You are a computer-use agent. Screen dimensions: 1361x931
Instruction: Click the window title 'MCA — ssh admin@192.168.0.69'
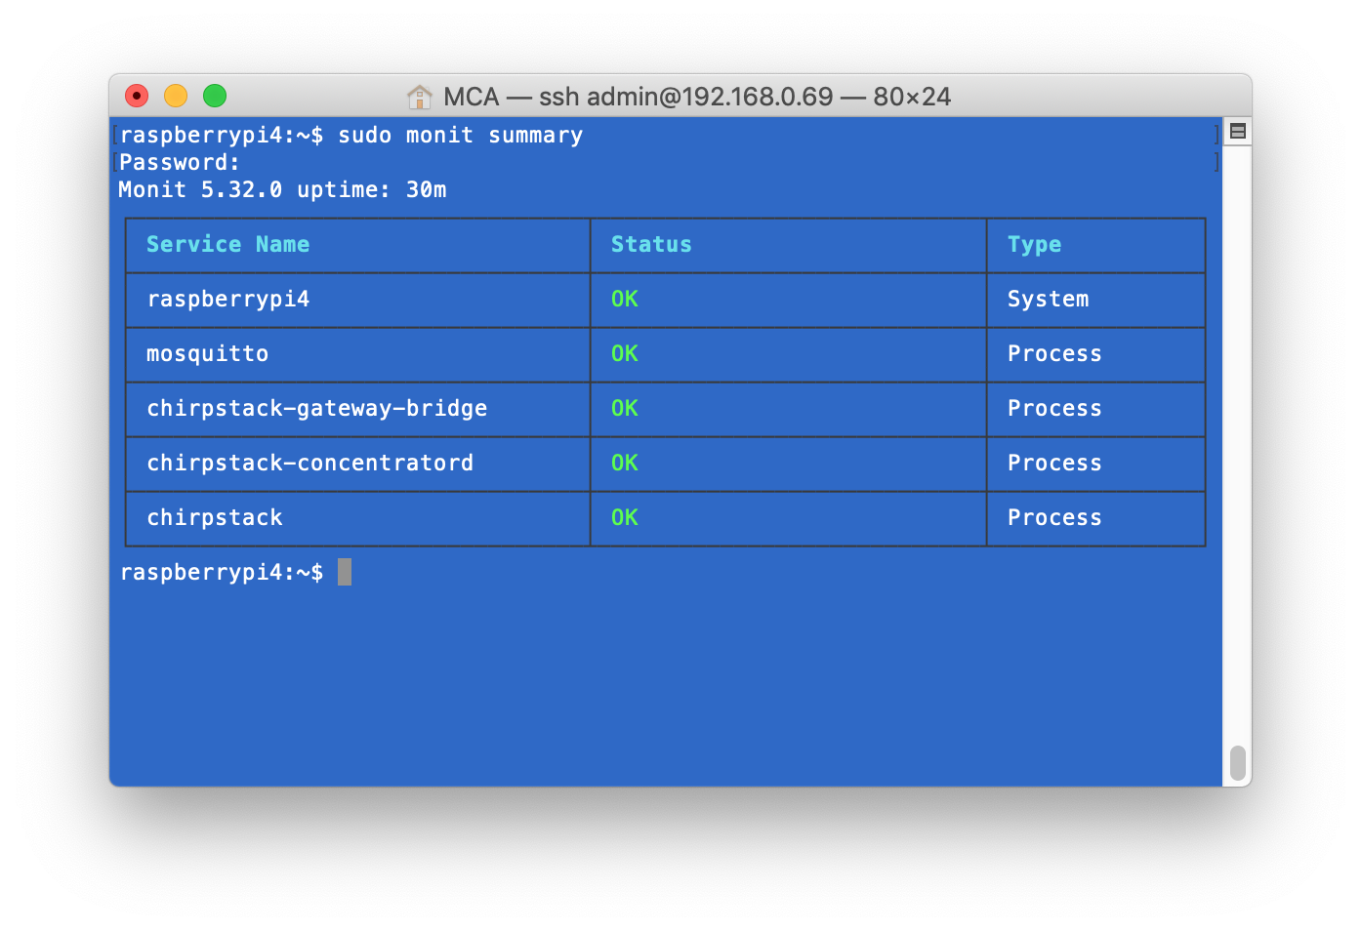639,97
